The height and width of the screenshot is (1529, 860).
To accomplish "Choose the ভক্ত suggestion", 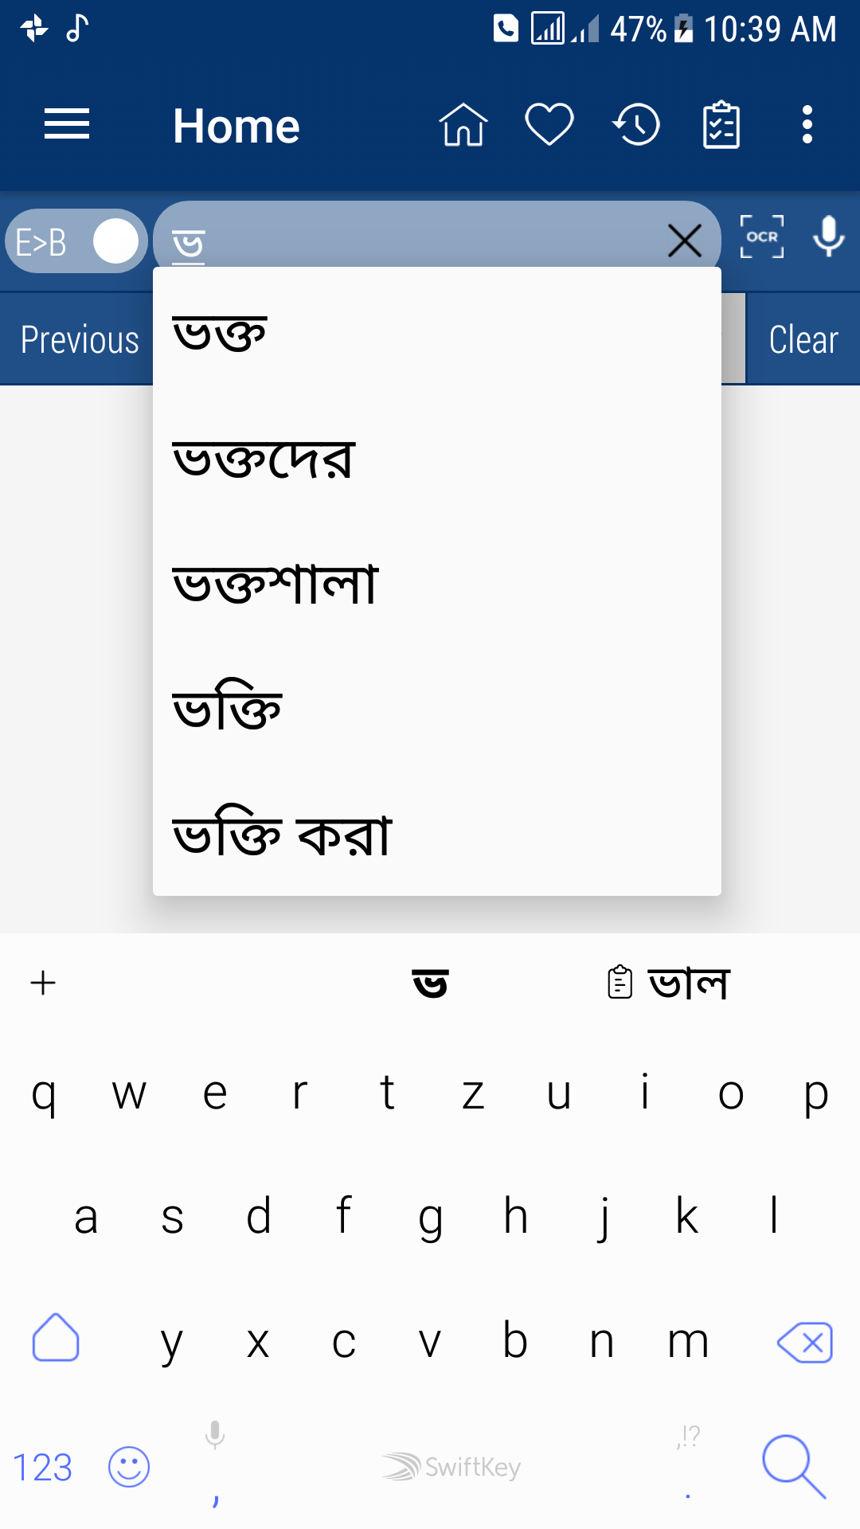I will click(220, 333).
